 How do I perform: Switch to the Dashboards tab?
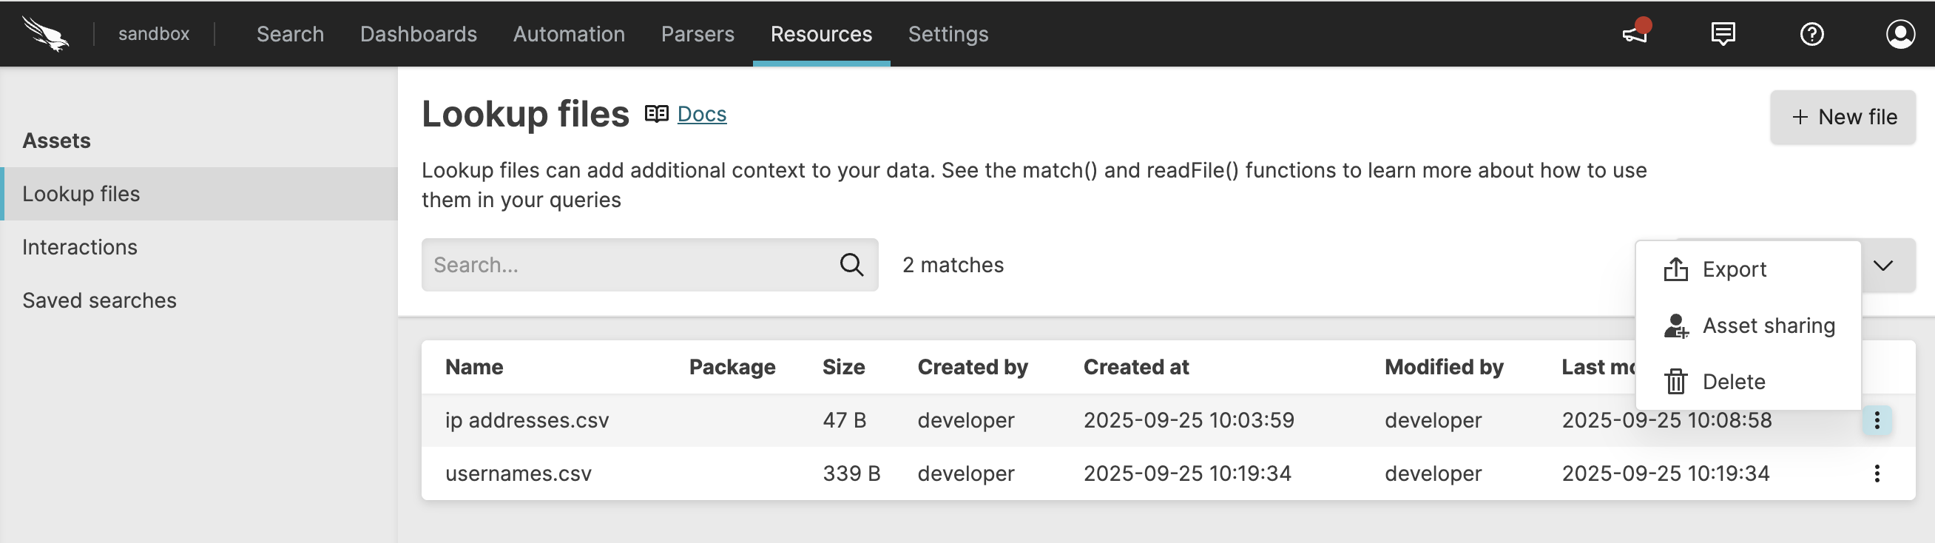[x=419, y=34]
